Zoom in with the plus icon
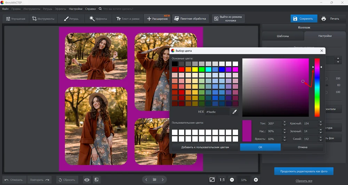 pos(256,180)
